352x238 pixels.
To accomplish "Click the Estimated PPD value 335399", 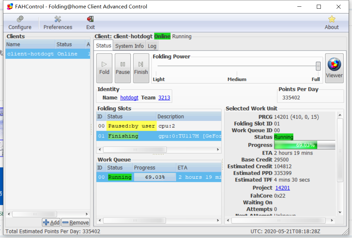I will click(283, 173).
